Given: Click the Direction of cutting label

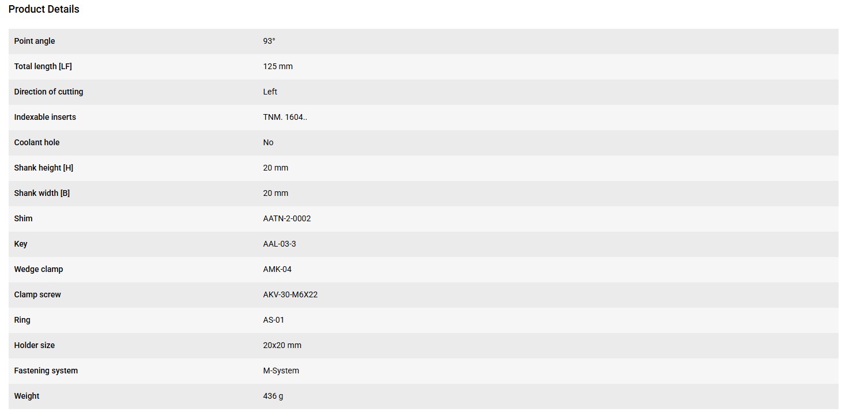Looking at the screenshot, I should pos(48,92).
